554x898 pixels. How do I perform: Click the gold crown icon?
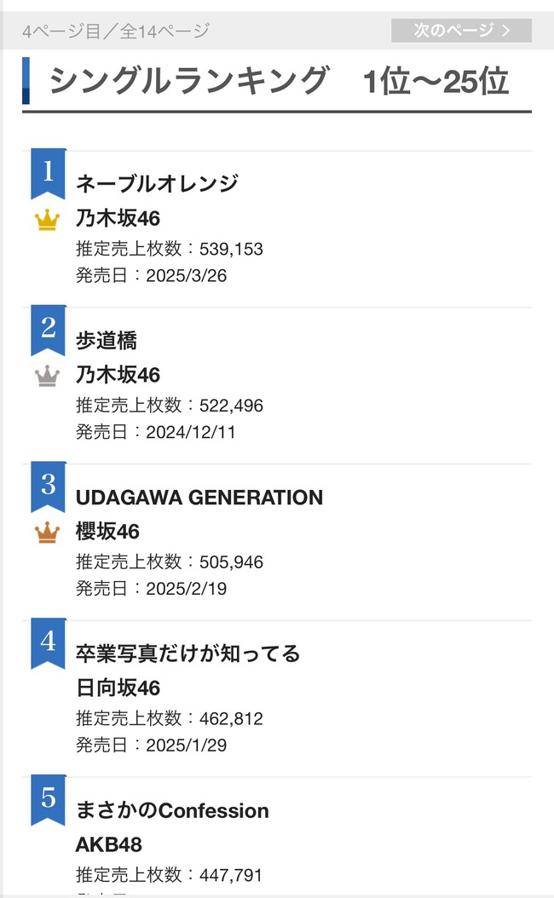tap(48, 221)
